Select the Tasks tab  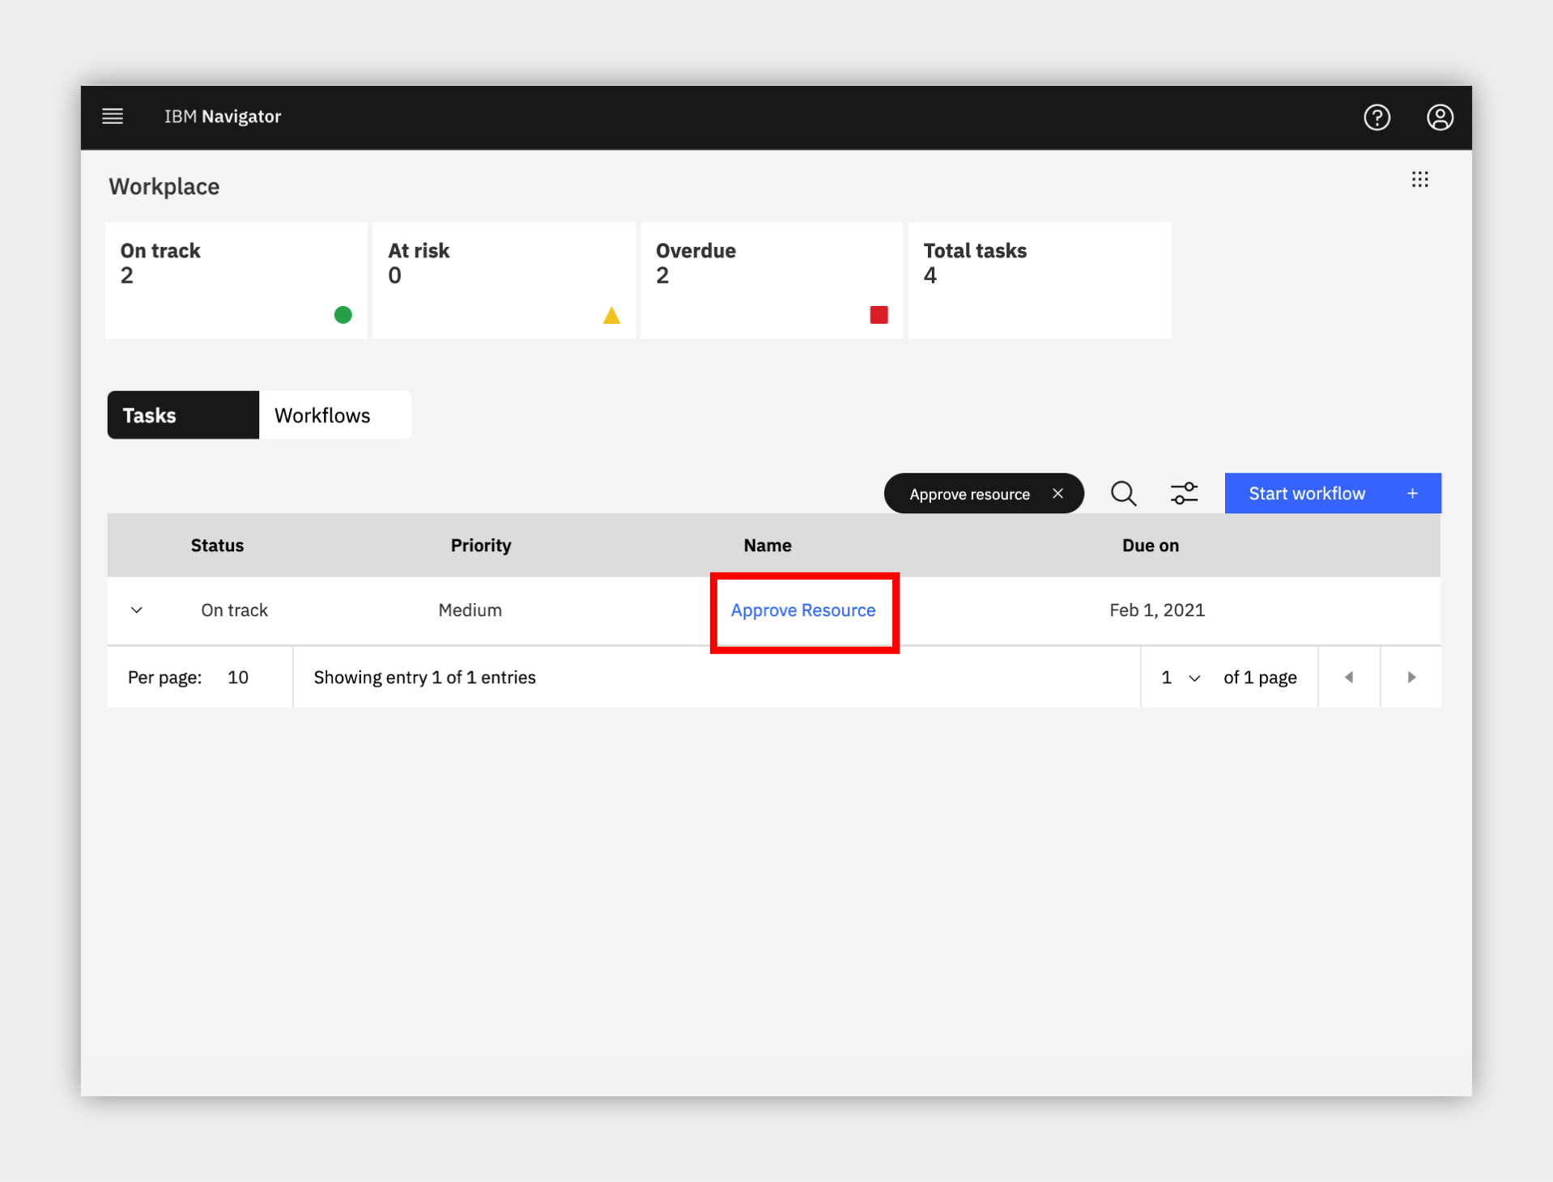click(183, 415)
